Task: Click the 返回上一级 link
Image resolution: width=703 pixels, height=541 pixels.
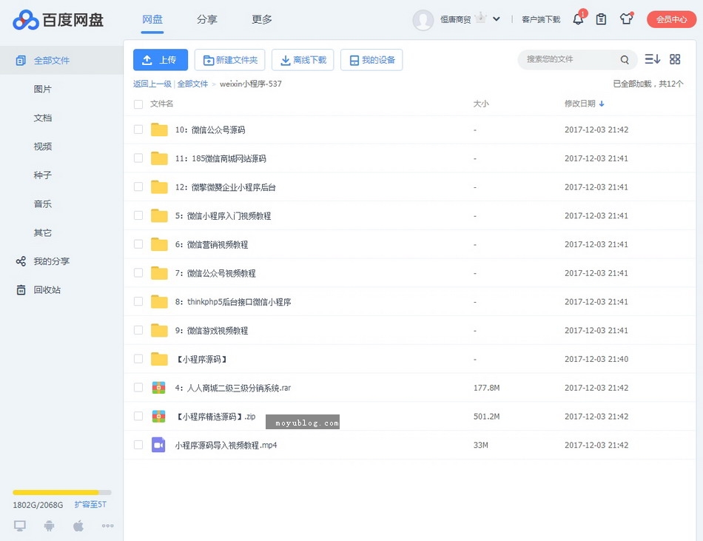Action: click(x=152, y=84)
